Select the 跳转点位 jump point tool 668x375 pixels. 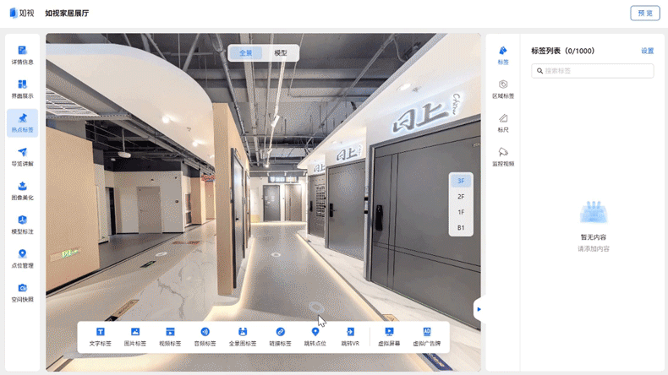point(315,336)
